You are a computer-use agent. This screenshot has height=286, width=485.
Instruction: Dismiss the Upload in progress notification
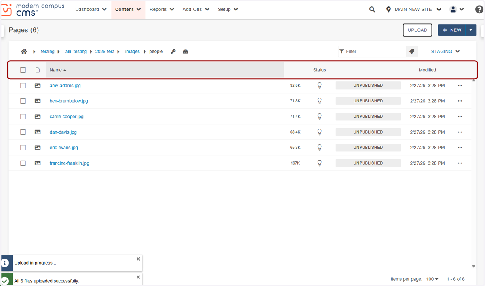pos(138,259)
